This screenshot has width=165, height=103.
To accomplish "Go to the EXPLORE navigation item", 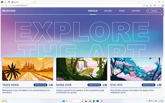I will 108,11.
